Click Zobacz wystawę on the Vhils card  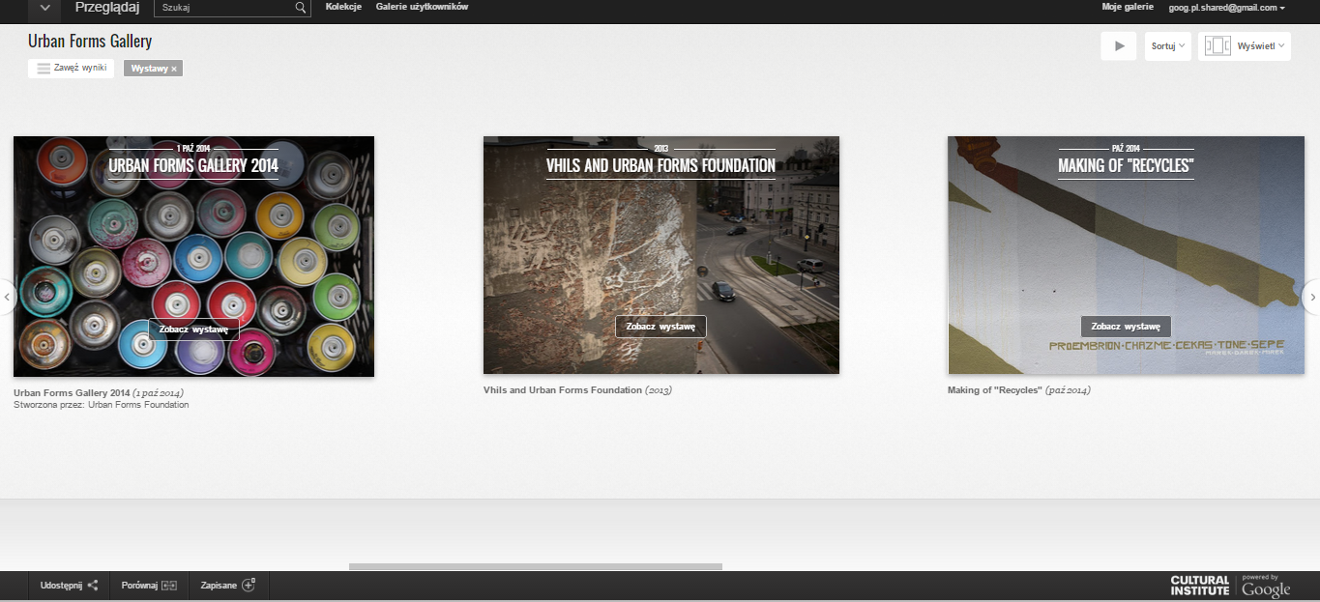pos(660,327)
